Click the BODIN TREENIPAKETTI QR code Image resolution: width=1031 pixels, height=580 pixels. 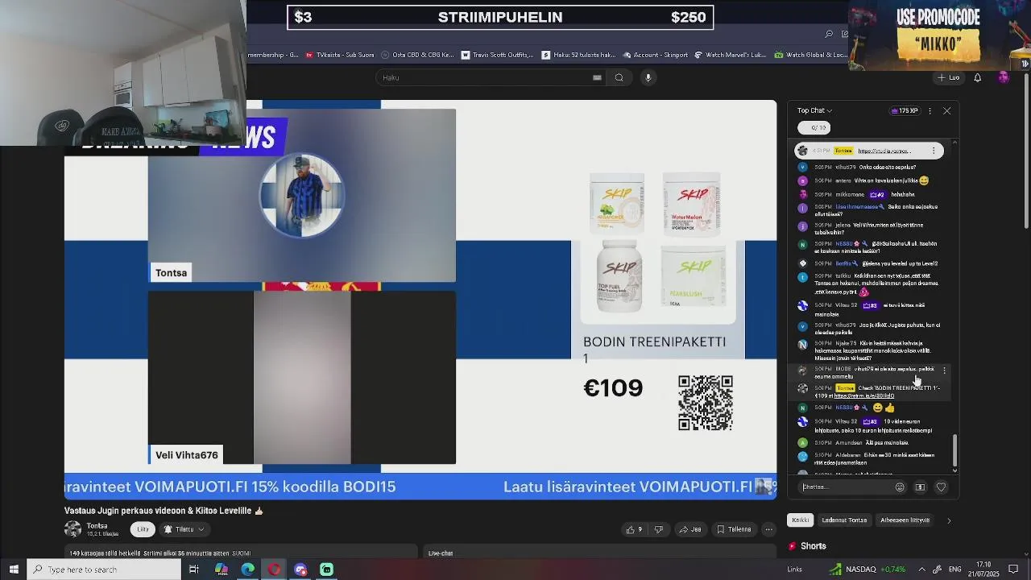point(706,403)
